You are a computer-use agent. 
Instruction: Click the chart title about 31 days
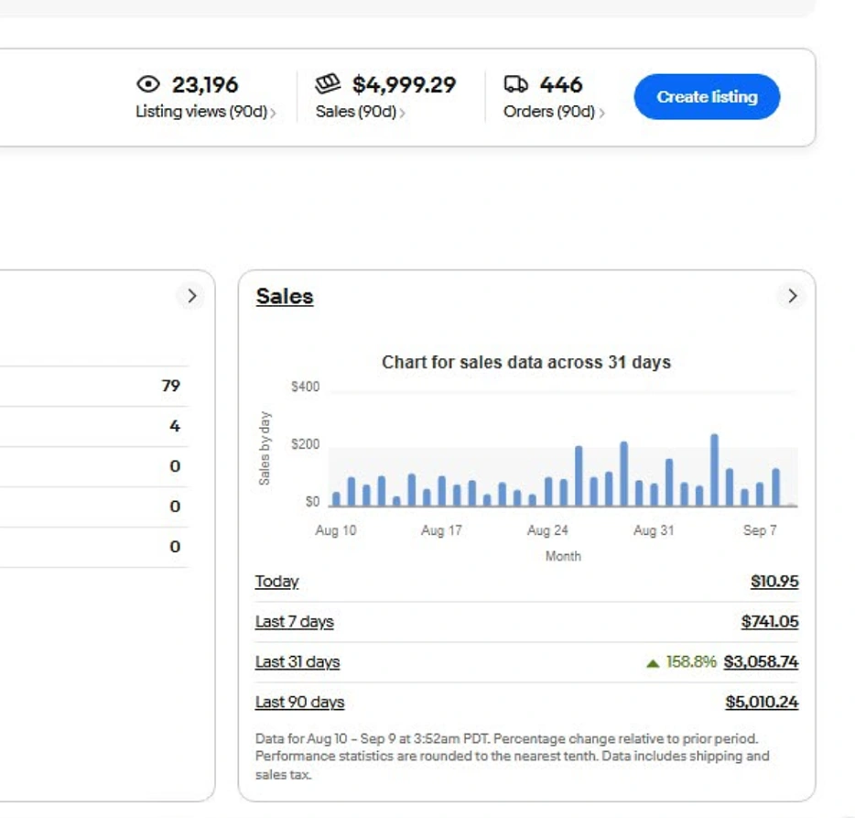click(526, 363)
